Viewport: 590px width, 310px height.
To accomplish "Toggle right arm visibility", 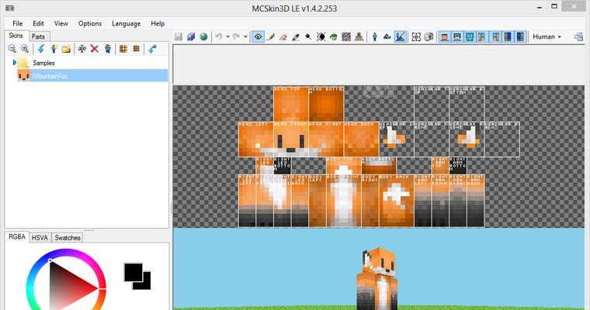I will (495, 37).
